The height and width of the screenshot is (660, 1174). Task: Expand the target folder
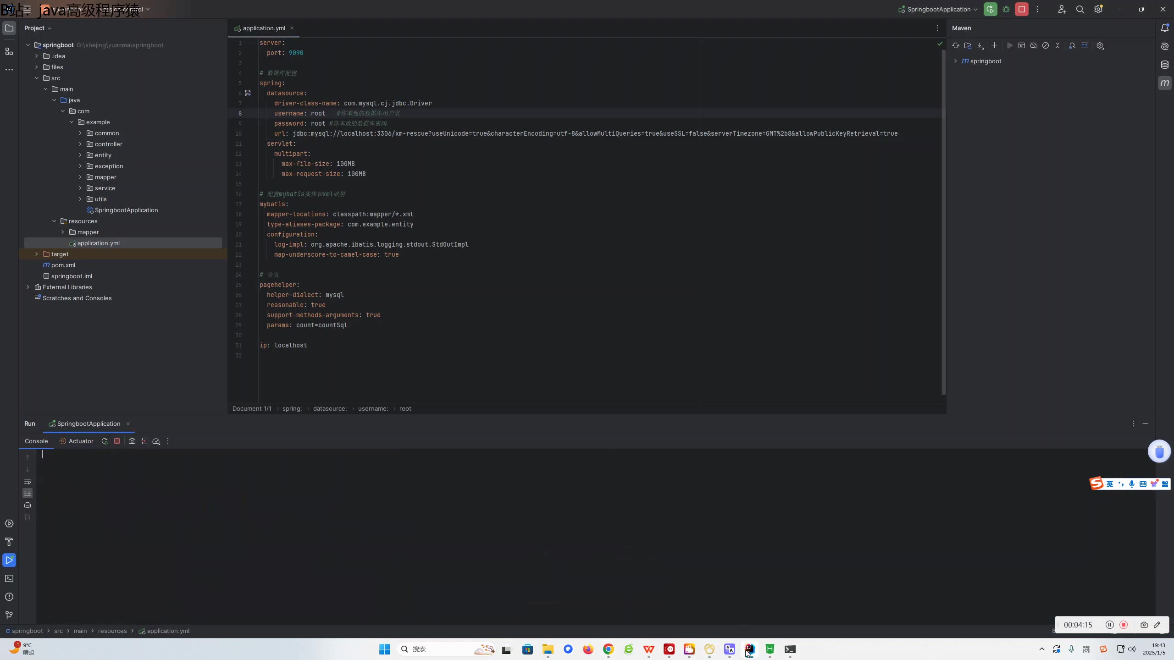tap(37, 254)
